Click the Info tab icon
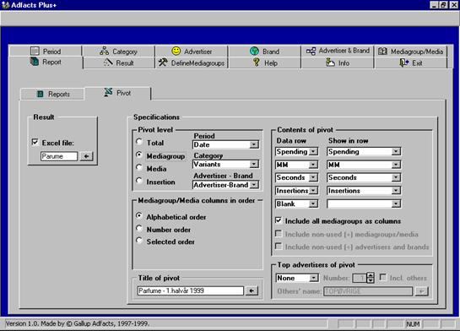 pos(330,62)
